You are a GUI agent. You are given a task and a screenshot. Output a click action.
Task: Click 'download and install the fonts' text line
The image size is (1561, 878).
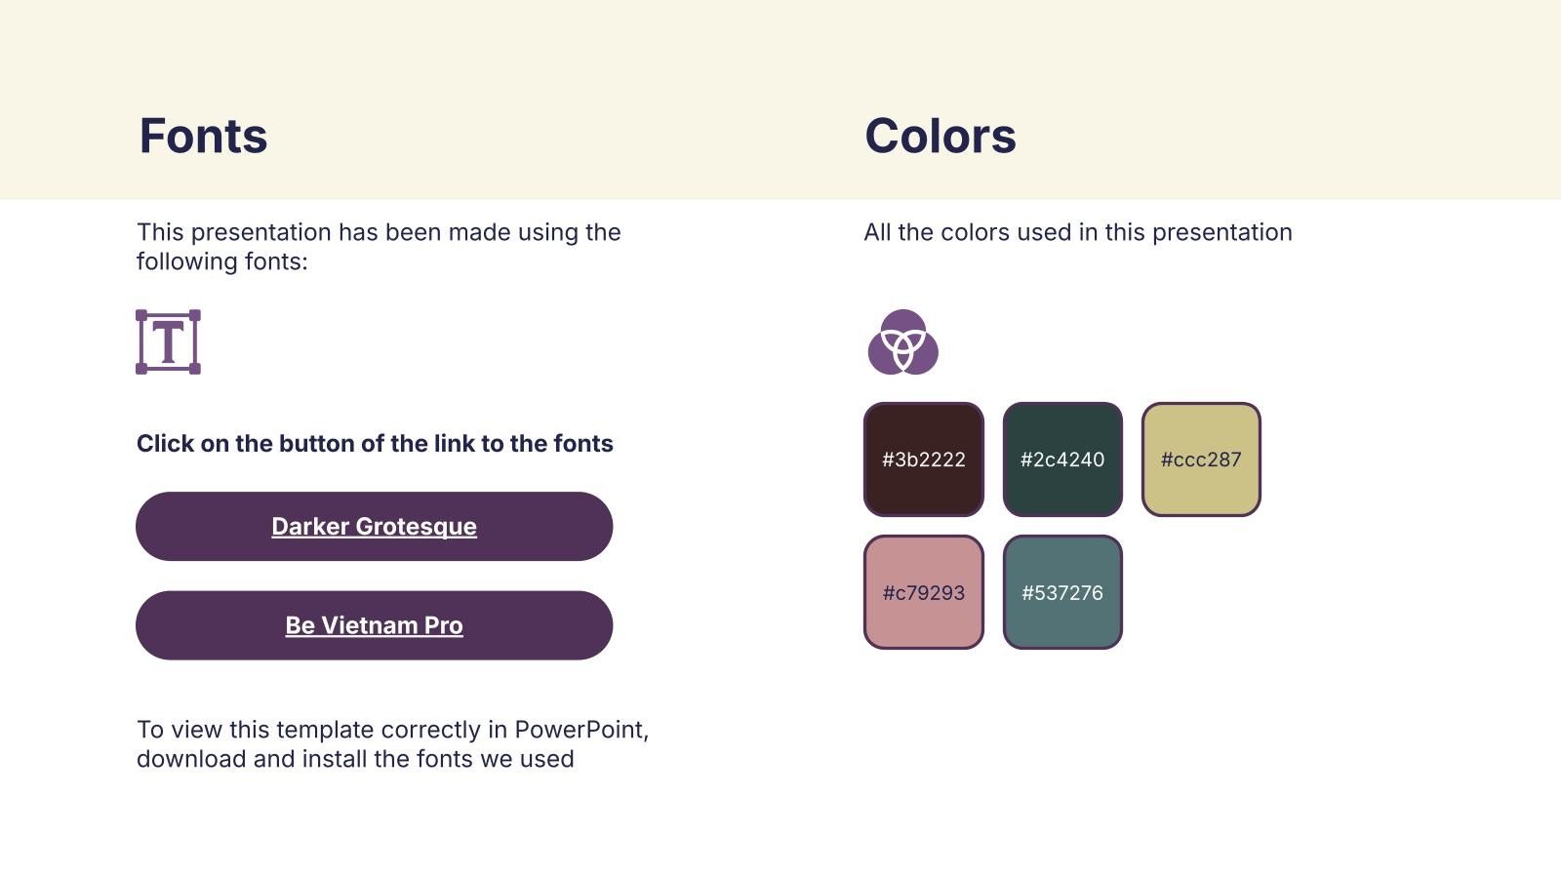click(x=355, y=759)
